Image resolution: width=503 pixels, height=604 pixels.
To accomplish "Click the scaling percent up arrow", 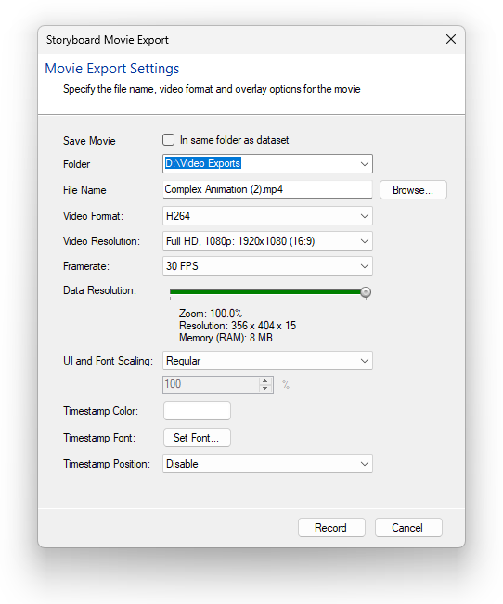I will [x=264, y=381].
